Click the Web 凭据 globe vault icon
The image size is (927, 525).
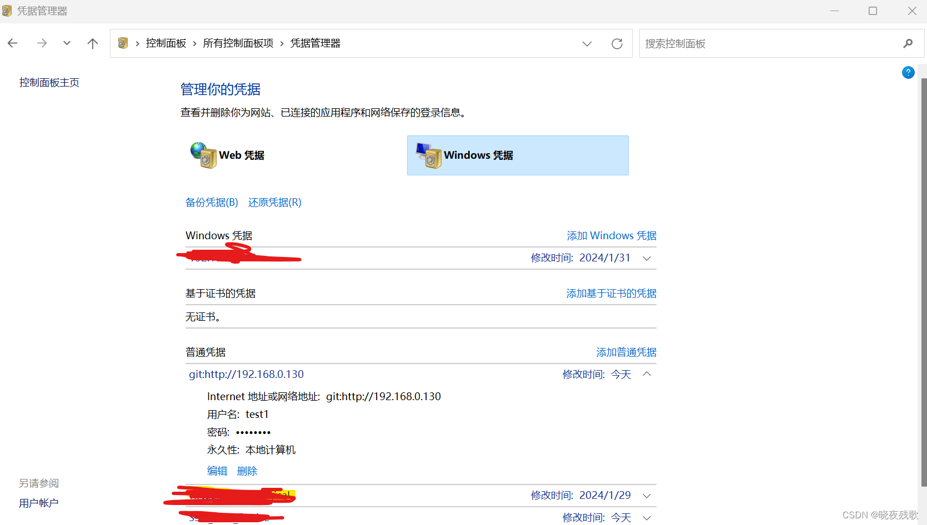click(203, 155)
